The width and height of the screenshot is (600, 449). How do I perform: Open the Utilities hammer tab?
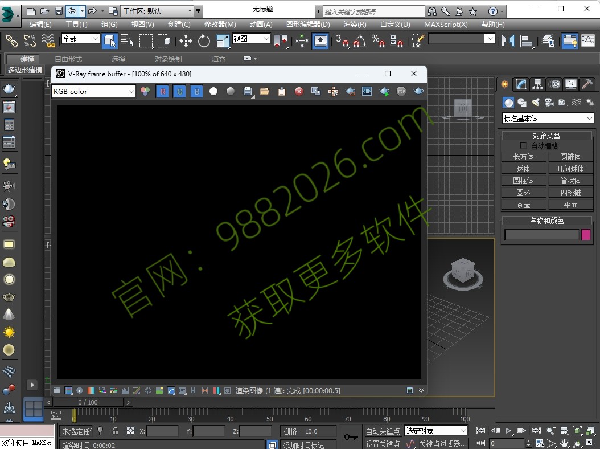pyautogui.click(x=587, y=84)
